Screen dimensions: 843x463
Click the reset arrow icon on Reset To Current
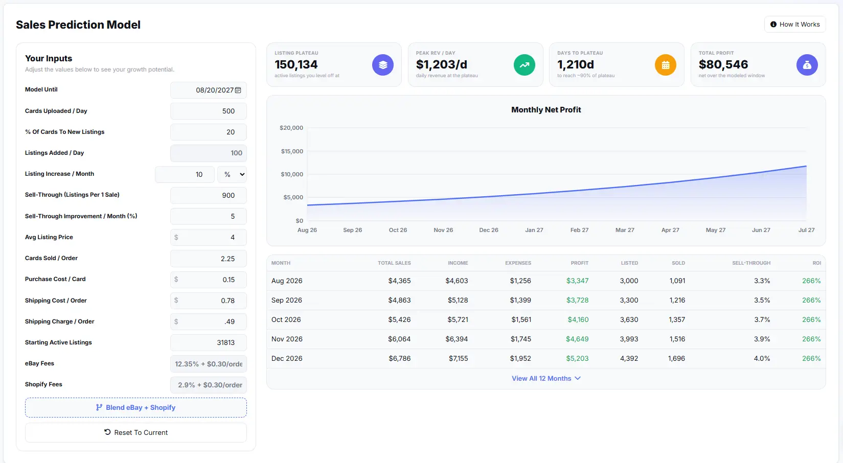coord(107,432)
